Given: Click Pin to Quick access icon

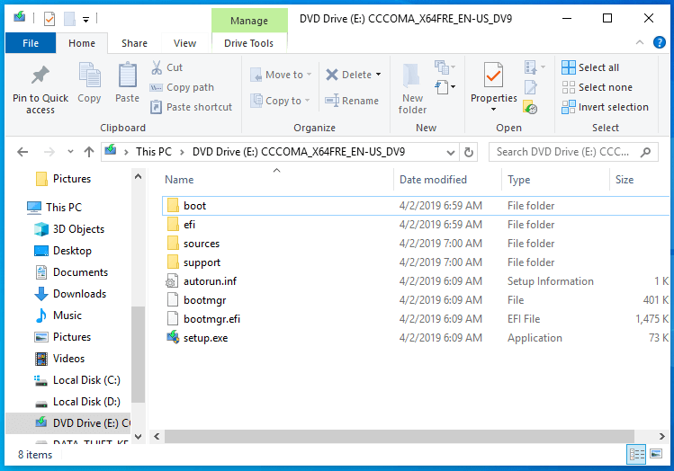Looking at the screenshot, I should [x=40, y=76].
